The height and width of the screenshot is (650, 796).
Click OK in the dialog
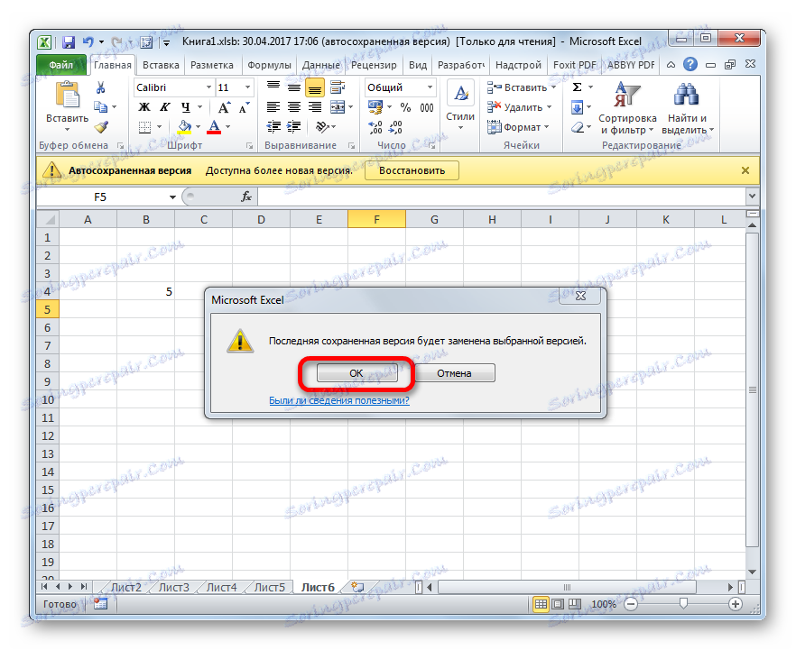pyautogui.click(x=356, y=373)
